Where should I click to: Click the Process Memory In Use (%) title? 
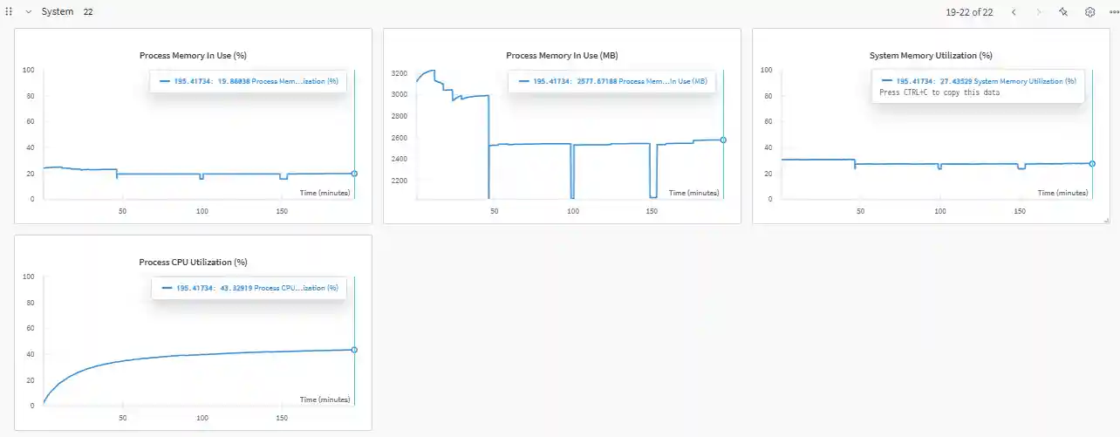(x=193, y=56)
